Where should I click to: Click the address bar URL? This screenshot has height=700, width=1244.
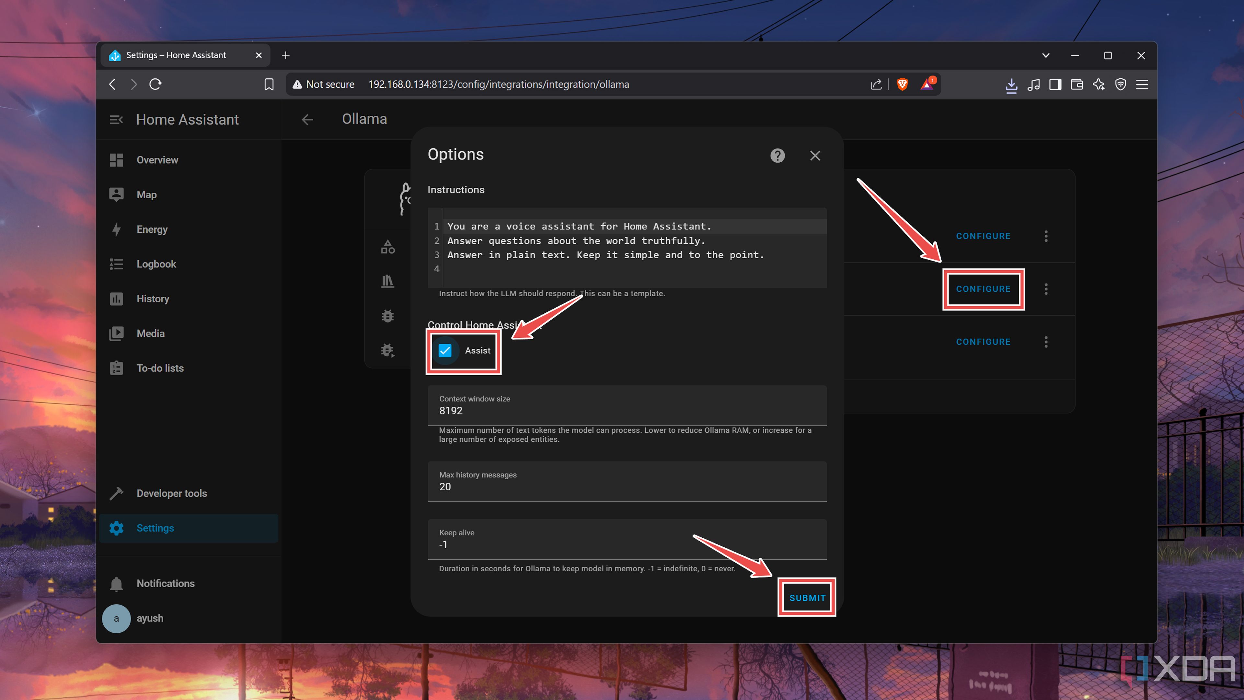[498, 85]
